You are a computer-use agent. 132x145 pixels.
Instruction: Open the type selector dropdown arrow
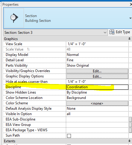coord(130,18)
